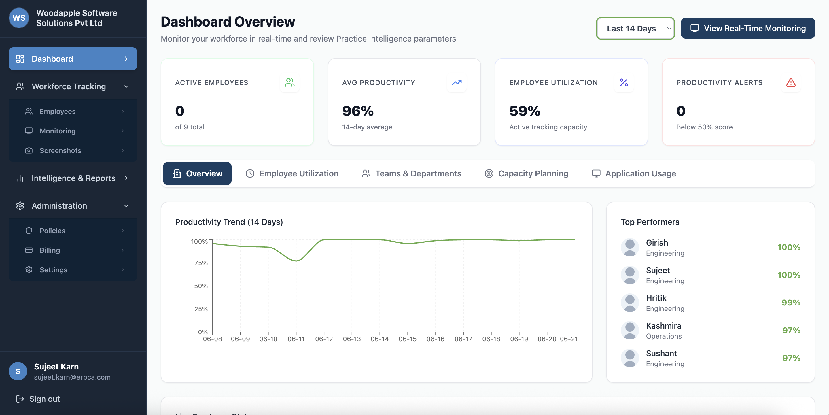The height and width of the screenshot is (415, 829).
Task: Click the Monitoring row chevron
Action: (123, 131)
